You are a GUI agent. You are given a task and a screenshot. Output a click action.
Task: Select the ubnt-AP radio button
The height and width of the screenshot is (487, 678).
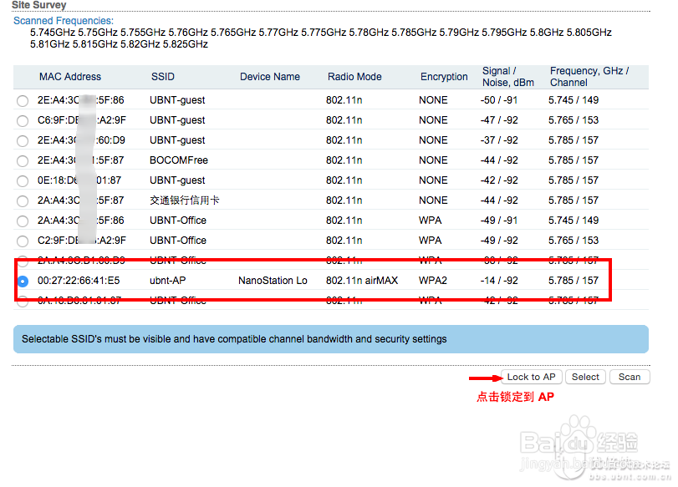coord(23,281)
